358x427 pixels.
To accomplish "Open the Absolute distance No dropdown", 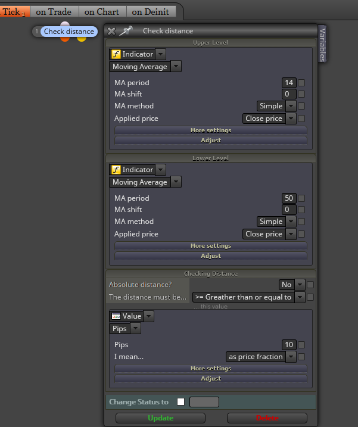I will [300, 284].
